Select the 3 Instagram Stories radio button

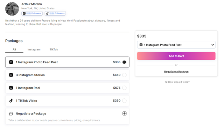(124, 75)
